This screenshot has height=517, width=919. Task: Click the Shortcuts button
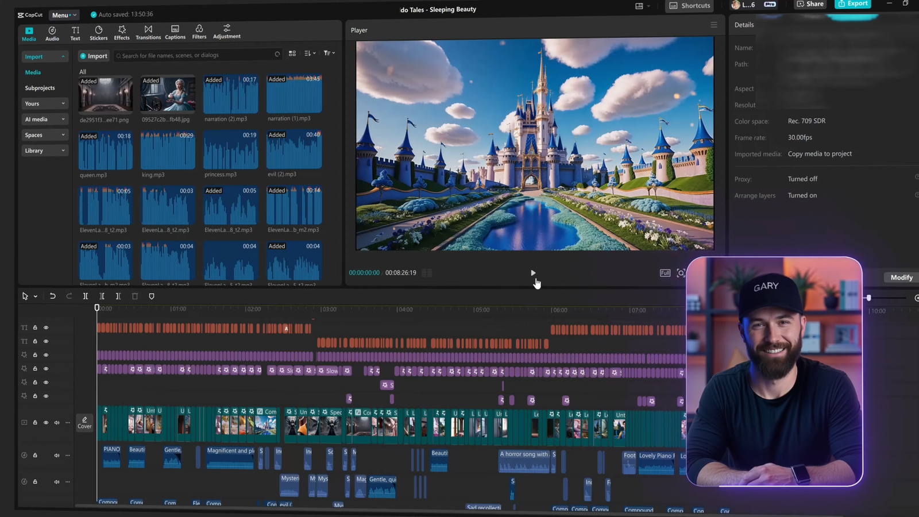[x=690, y=6]
